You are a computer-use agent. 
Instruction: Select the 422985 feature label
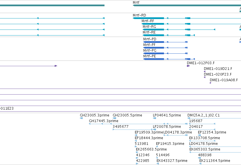click(142, 161)
